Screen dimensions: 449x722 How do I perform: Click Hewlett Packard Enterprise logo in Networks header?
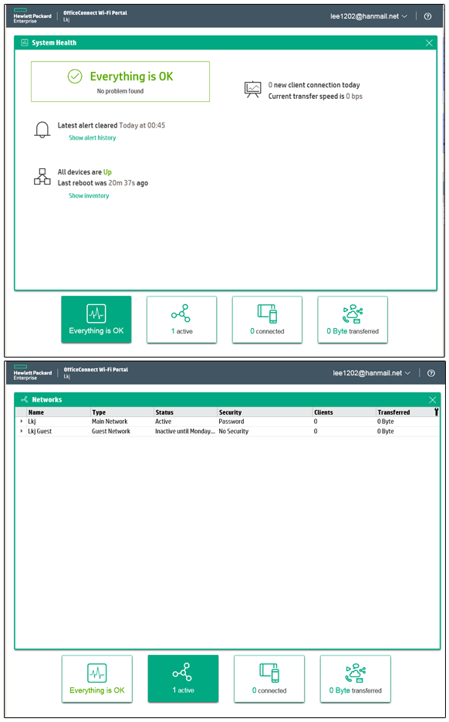click(32, 372)
